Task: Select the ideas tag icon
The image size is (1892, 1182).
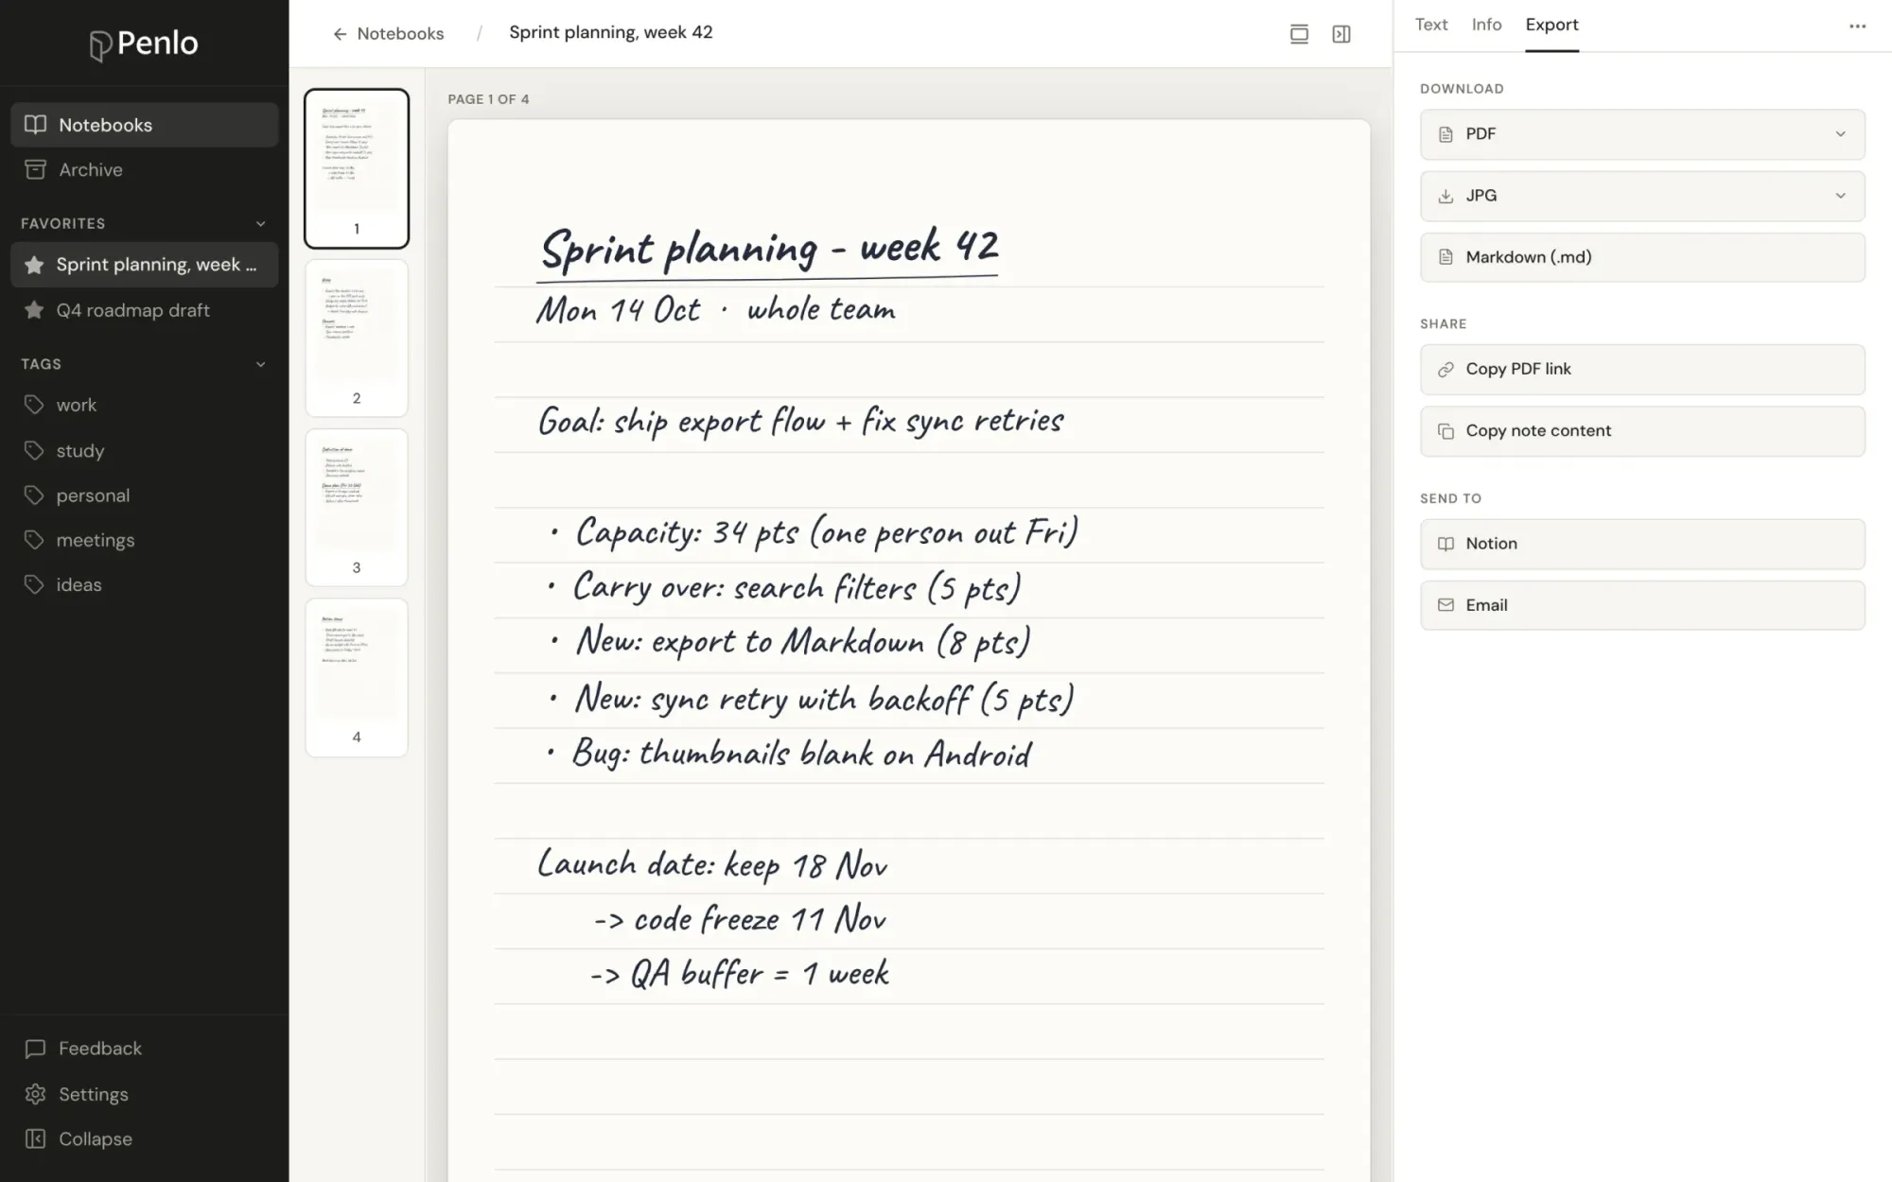Action: coord(34,584)
